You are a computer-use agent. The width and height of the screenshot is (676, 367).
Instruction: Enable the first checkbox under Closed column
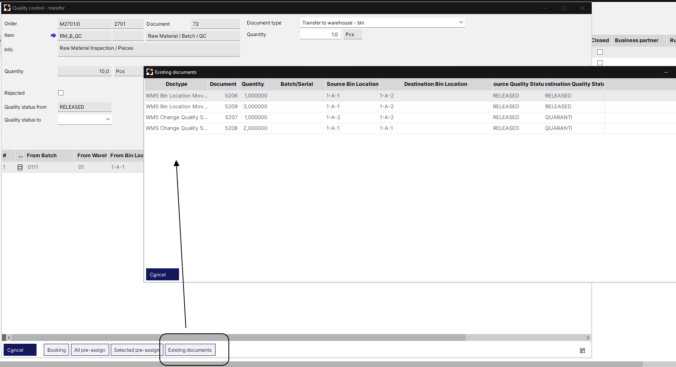(600, 52)
